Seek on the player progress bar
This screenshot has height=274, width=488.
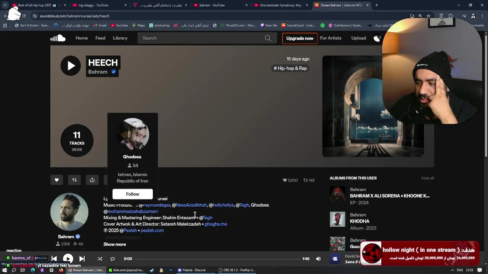click(x=217, y=259)
